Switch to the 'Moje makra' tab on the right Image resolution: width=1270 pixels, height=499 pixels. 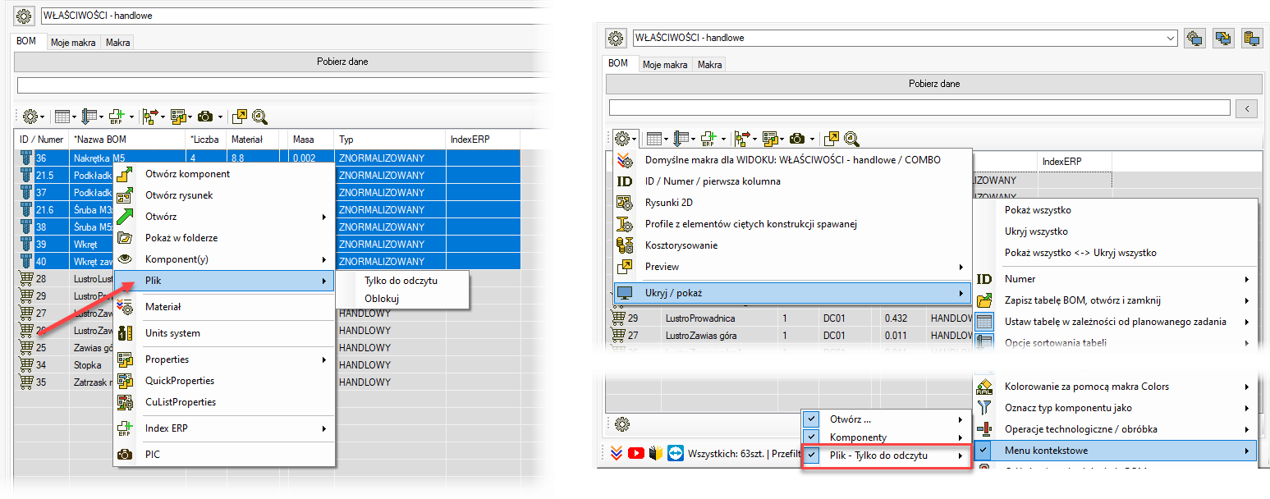tap(664, 64)
